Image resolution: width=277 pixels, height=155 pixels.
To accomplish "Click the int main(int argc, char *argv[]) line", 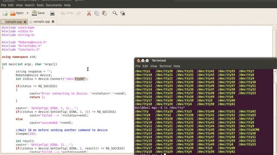I will tap(29, 64).
